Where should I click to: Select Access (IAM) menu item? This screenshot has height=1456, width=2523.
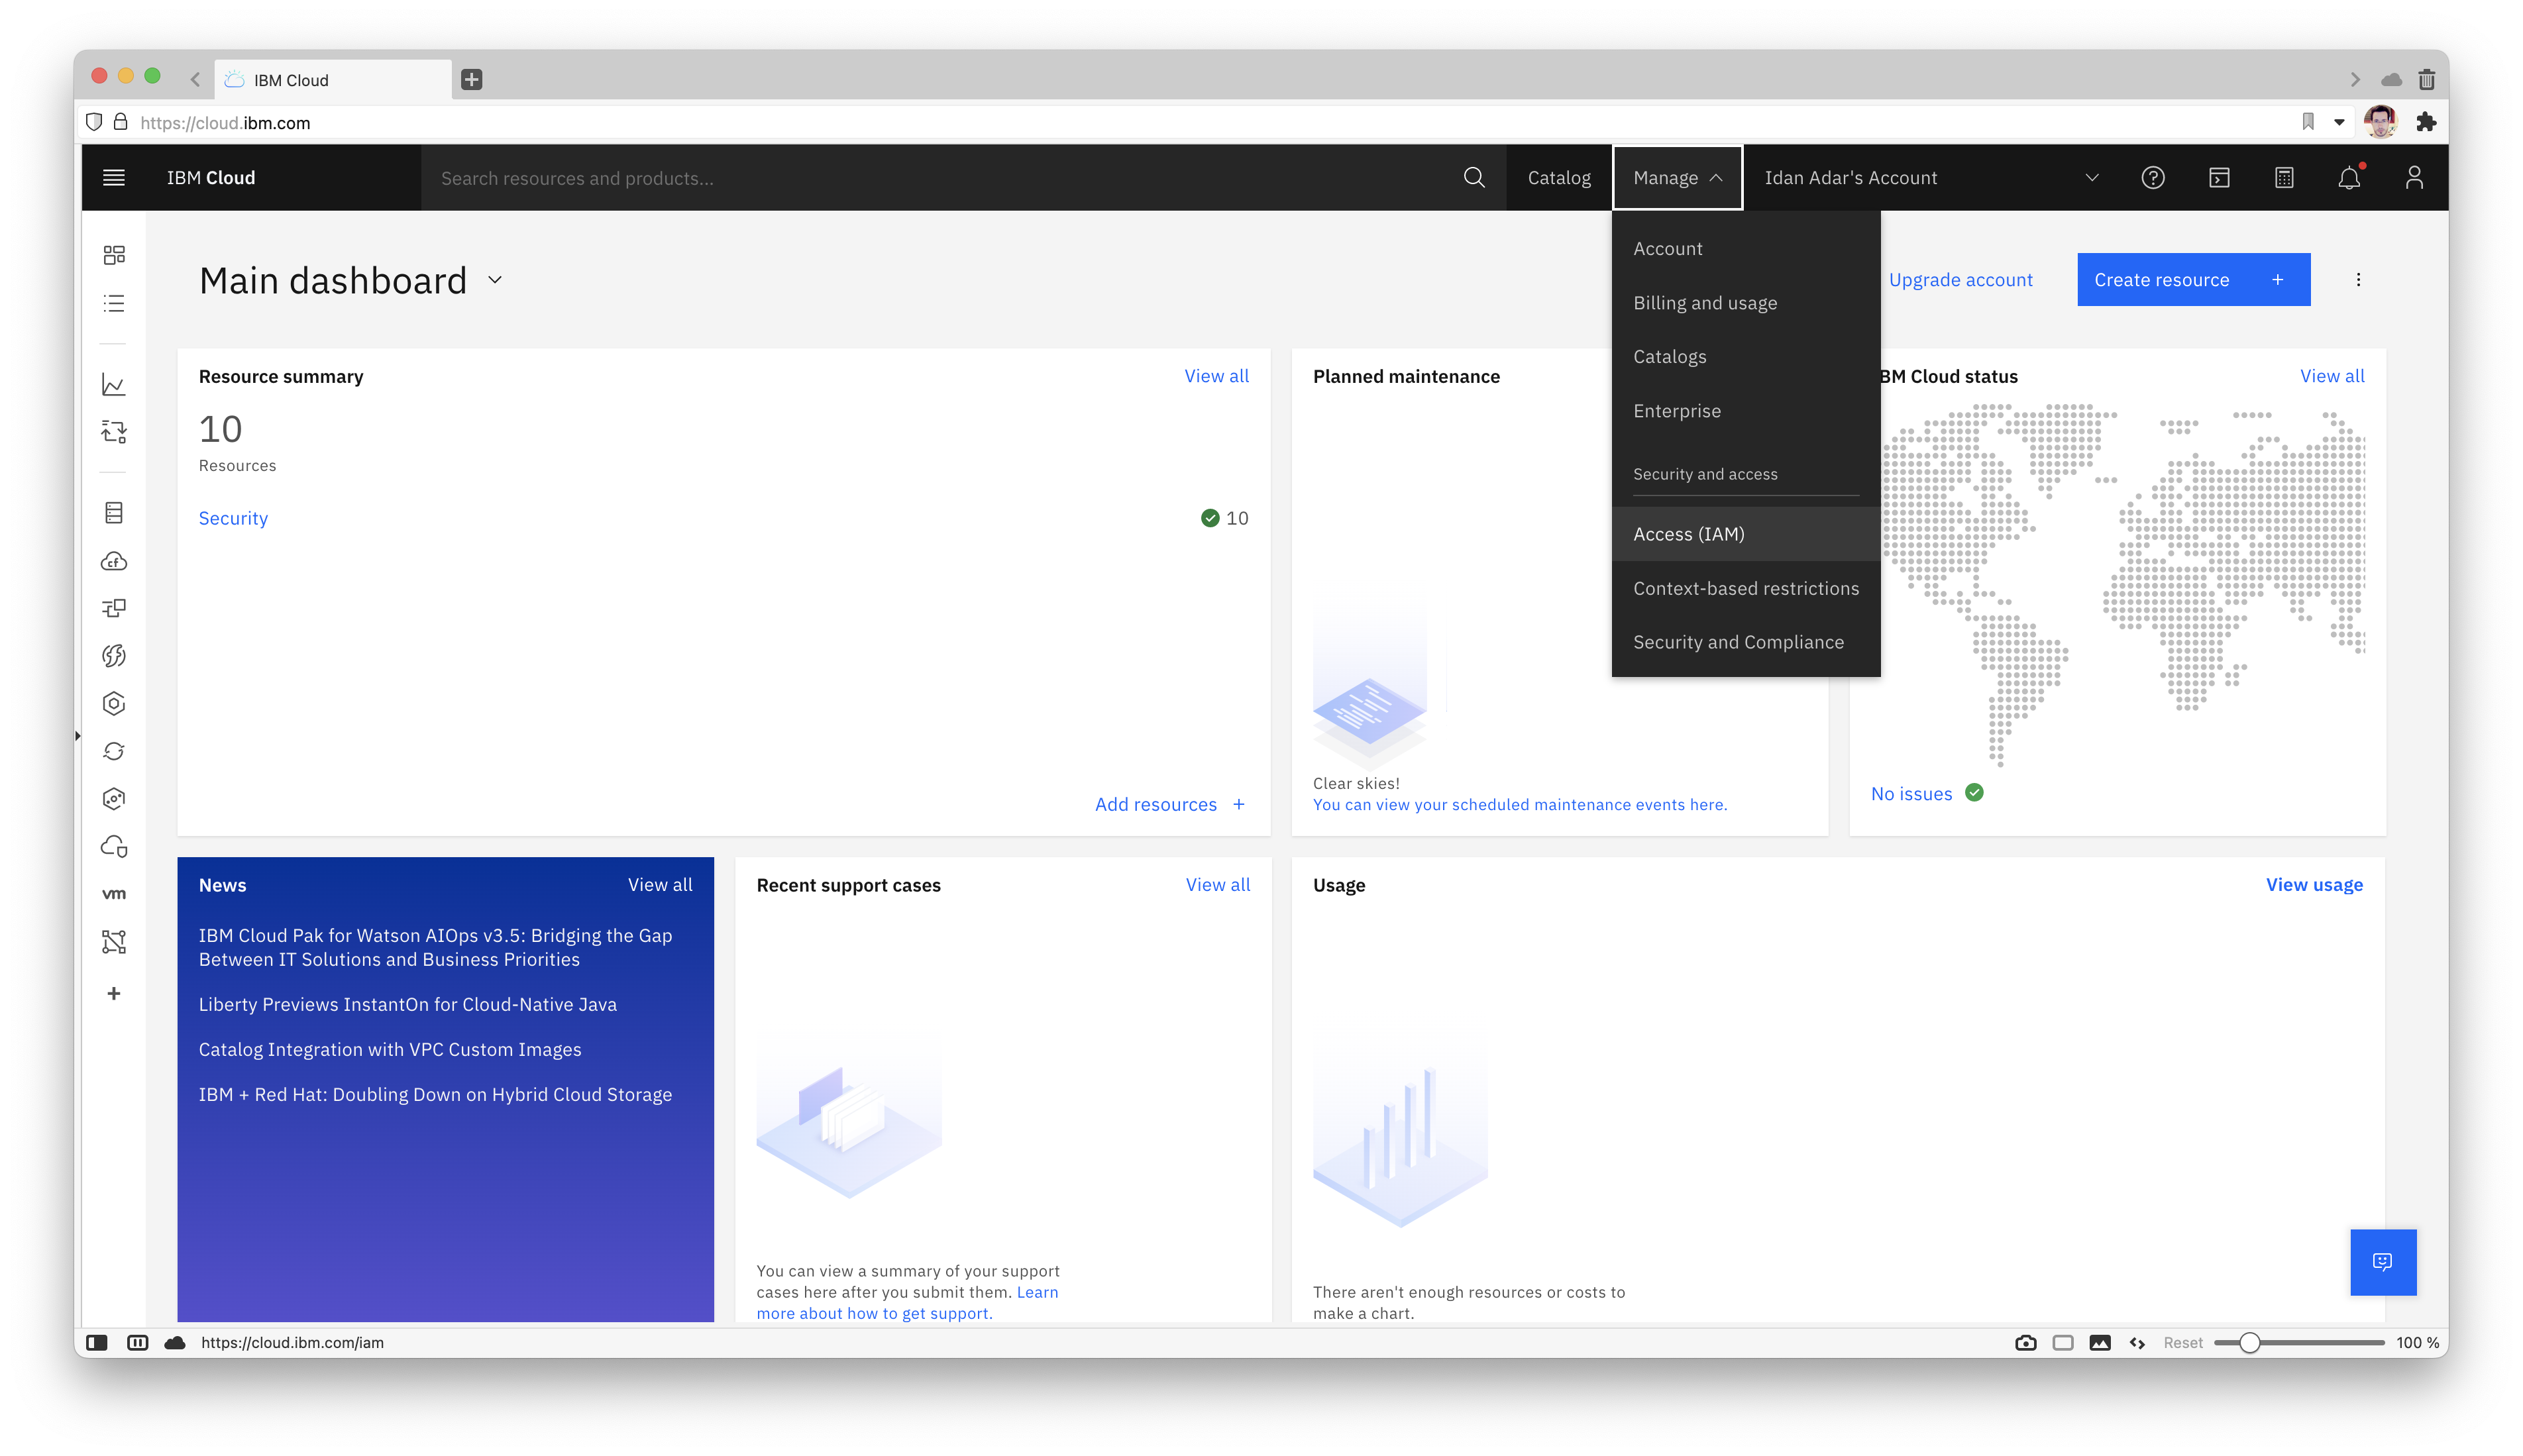(1688, 534)
